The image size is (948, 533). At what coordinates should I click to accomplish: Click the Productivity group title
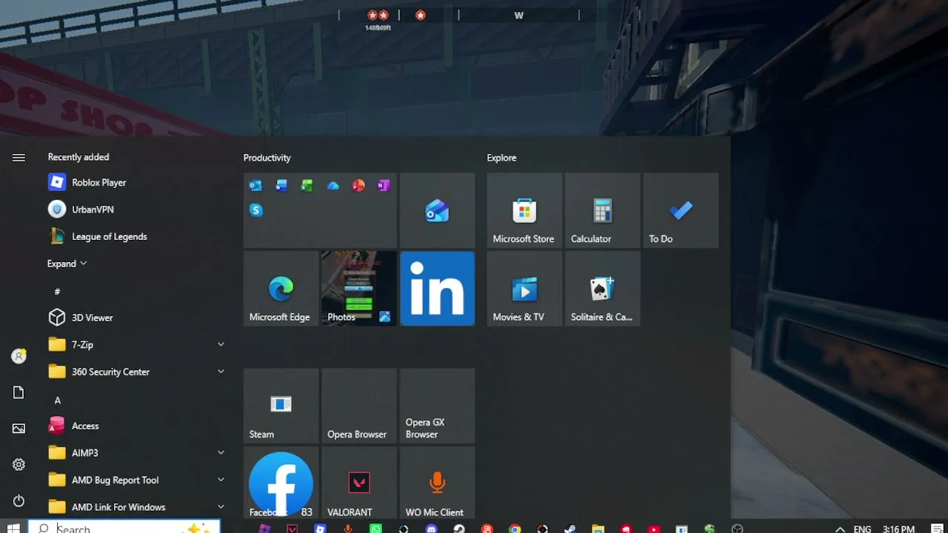pos(267,158)
